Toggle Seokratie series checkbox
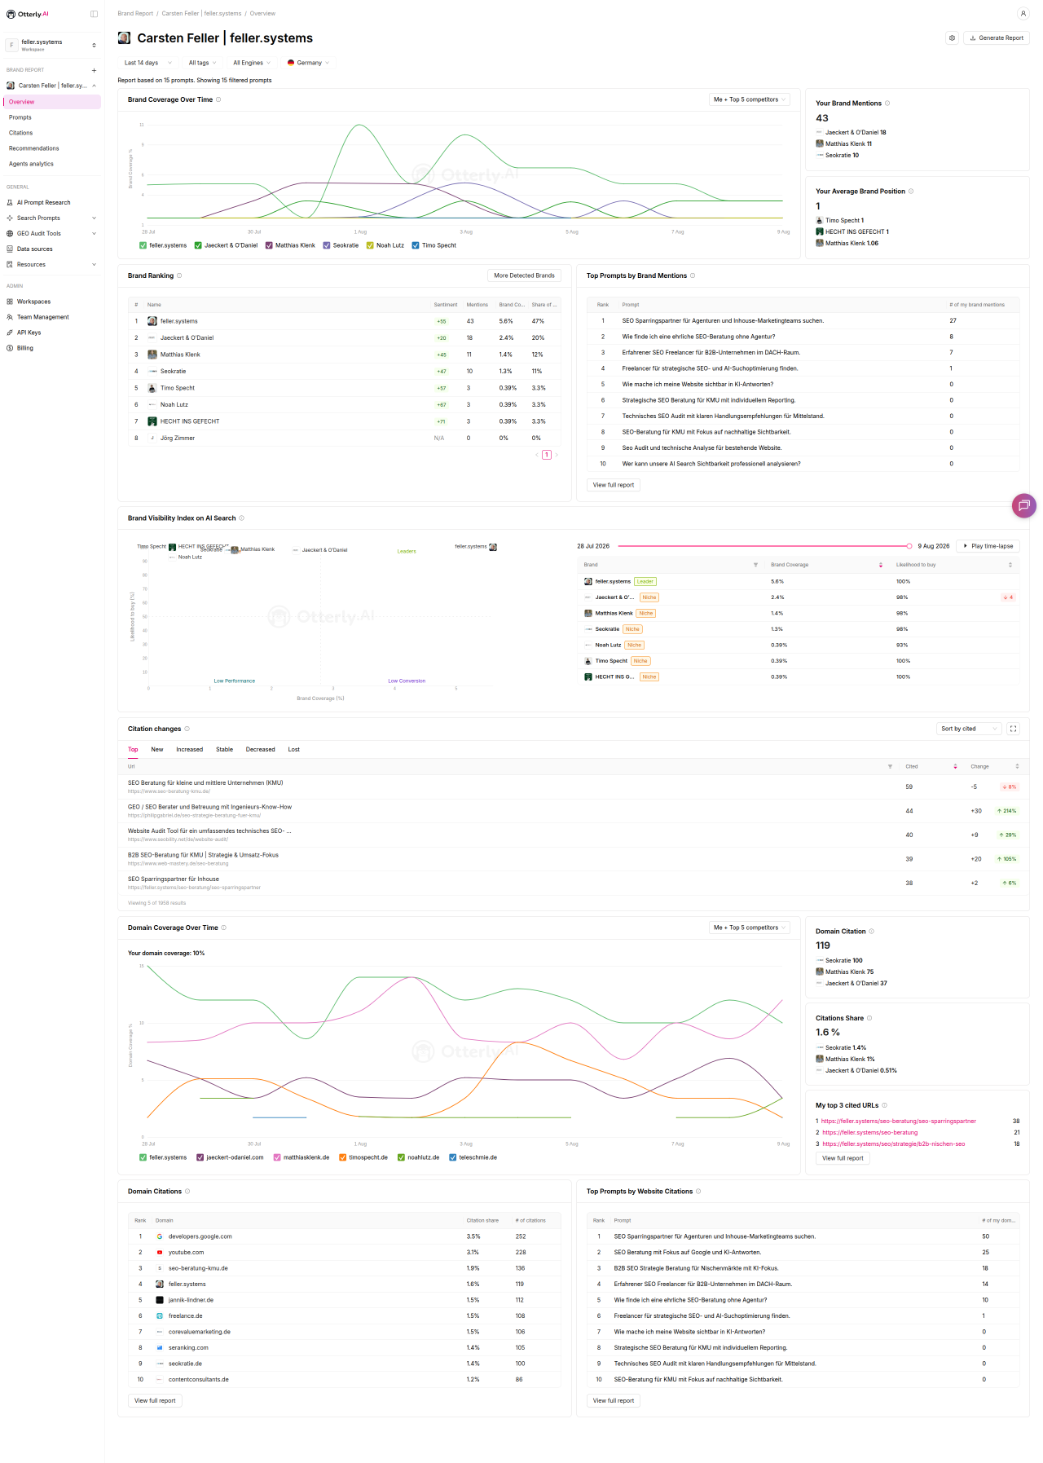The width and height of the screenshot is (1043, 1463). [327, 245]
